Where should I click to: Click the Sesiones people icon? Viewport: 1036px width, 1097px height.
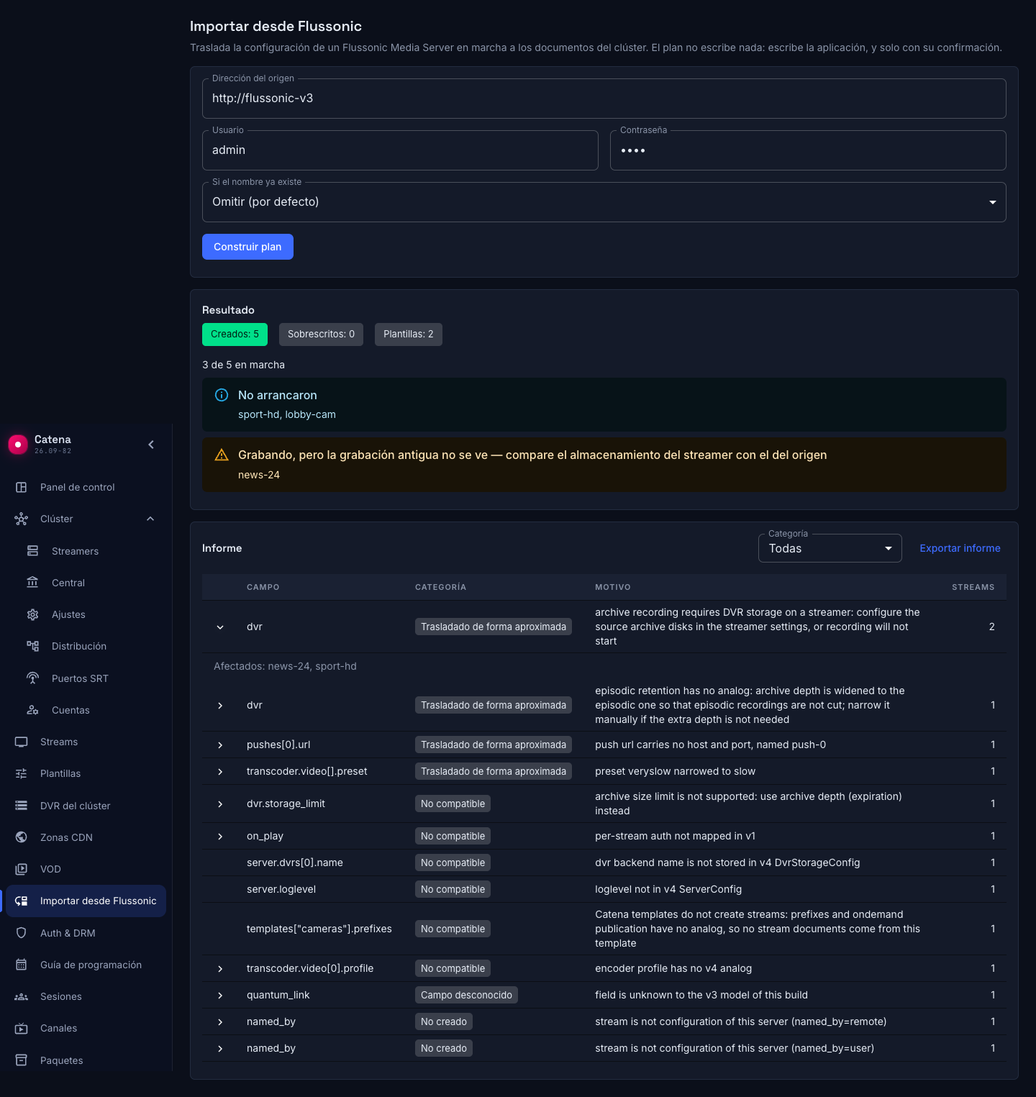pyautogui.click(x=22, y=996)
